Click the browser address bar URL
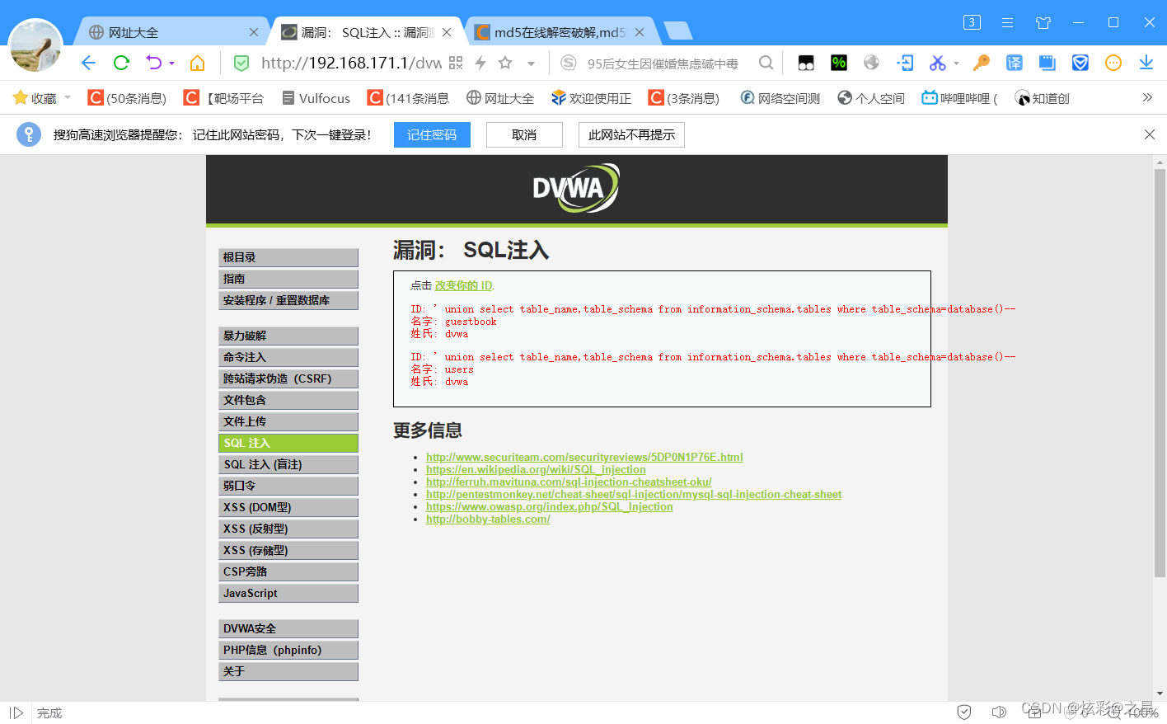This screenshot has width=1167, height=724. click(x=351, y=63)
